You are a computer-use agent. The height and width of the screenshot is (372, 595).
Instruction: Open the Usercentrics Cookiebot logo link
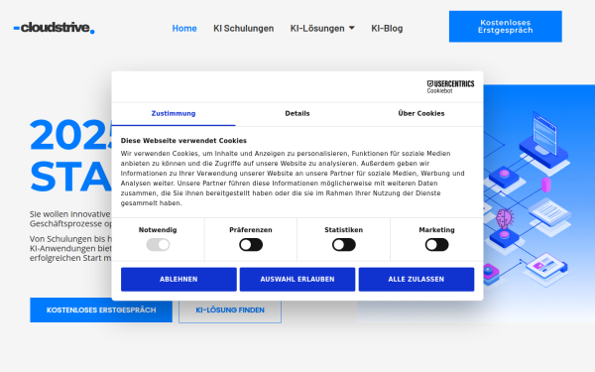click(450, 86)
